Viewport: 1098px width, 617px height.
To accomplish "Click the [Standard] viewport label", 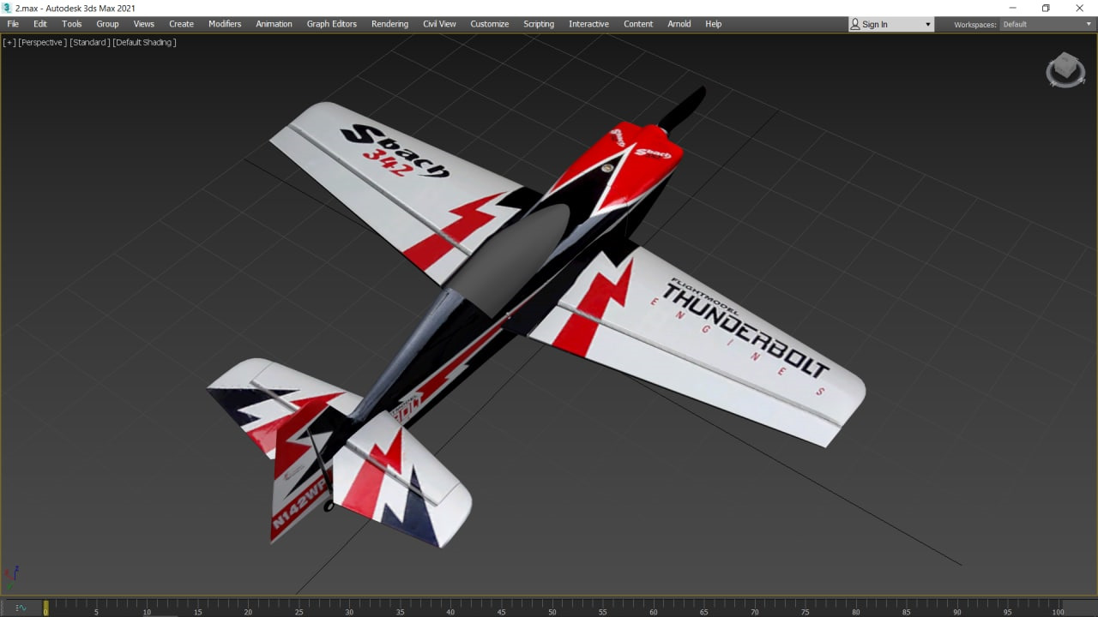I will point(89,42).
